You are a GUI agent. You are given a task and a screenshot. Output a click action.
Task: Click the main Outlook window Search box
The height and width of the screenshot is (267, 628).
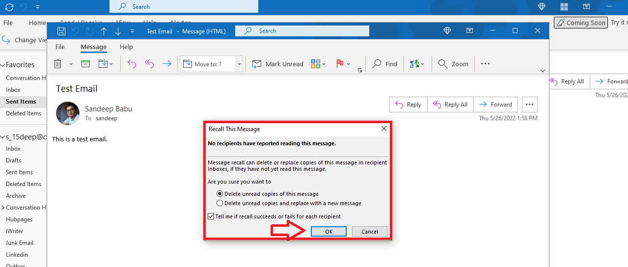[184, 6]
